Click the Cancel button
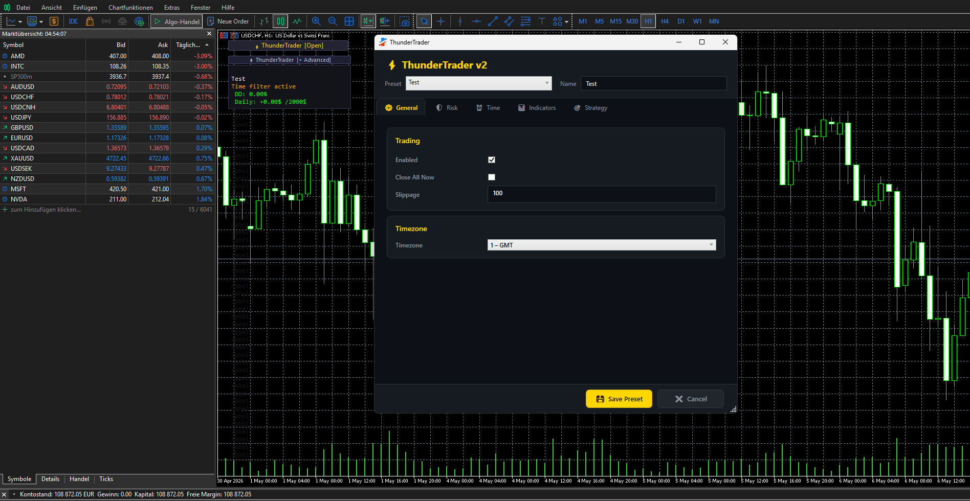The width and height of the screenshot is (970, 501). click(691, 399)
